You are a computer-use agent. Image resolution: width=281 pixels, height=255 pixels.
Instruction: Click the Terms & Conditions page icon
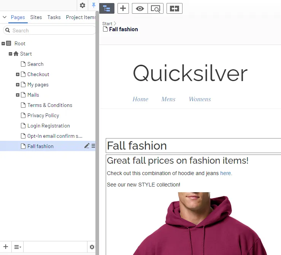[23, 105]
